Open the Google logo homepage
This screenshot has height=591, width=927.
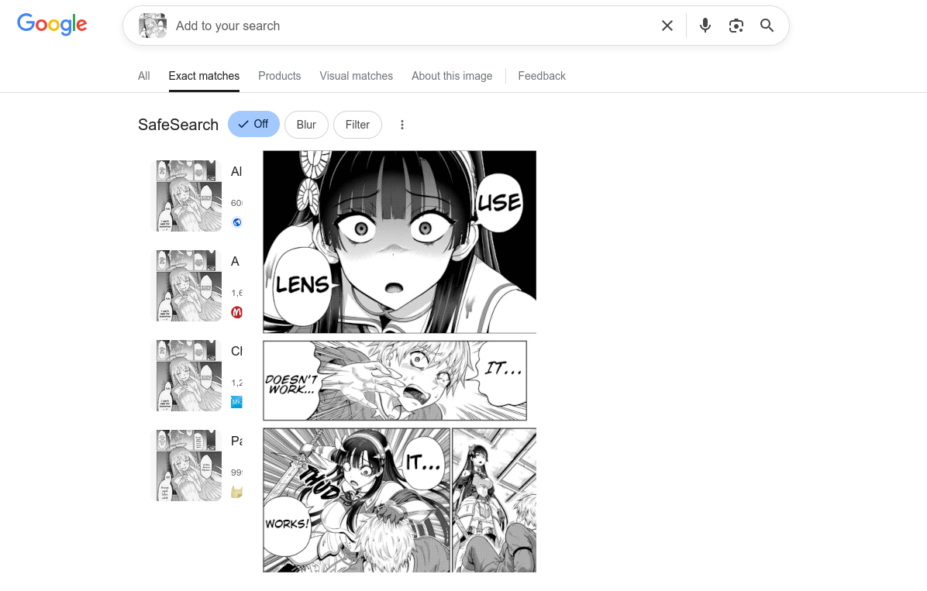point(52,24)
